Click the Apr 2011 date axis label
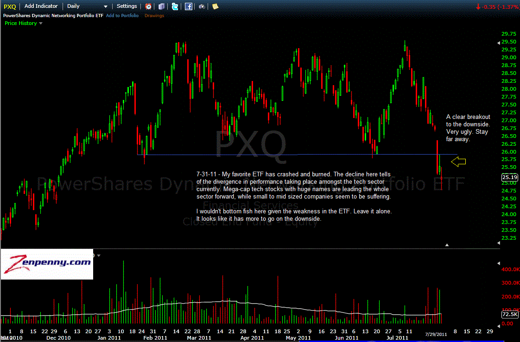 (252, 338)
